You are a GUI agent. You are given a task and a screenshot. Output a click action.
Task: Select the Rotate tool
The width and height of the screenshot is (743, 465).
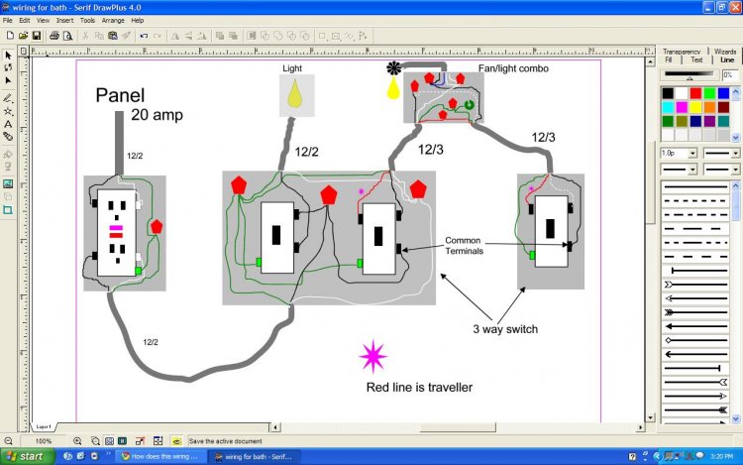pos(9,67)
